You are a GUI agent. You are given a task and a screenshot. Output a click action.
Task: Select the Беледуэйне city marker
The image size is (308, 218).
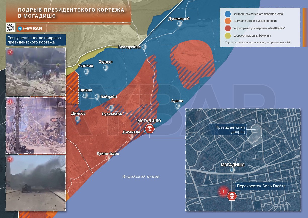(x=144, y=47)
